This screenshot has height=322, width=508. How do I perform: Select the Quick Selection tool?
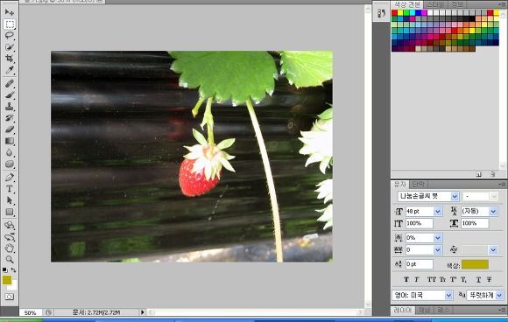10,47
